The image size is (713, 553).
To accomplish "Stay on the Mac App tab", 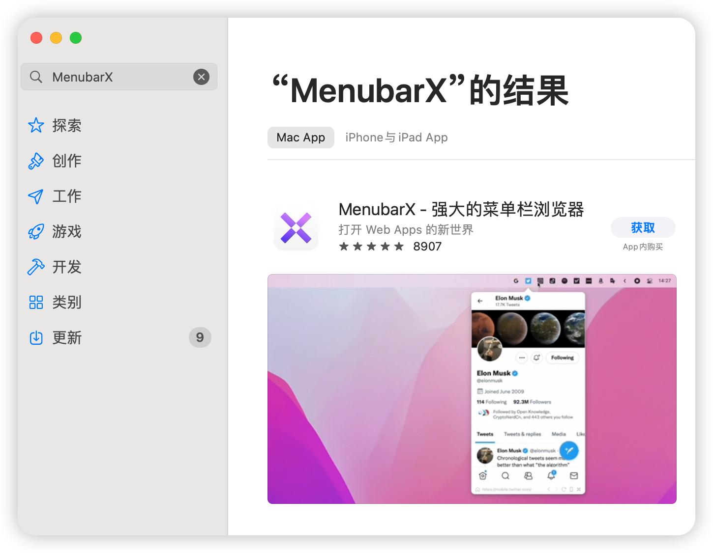I will 300,138.
